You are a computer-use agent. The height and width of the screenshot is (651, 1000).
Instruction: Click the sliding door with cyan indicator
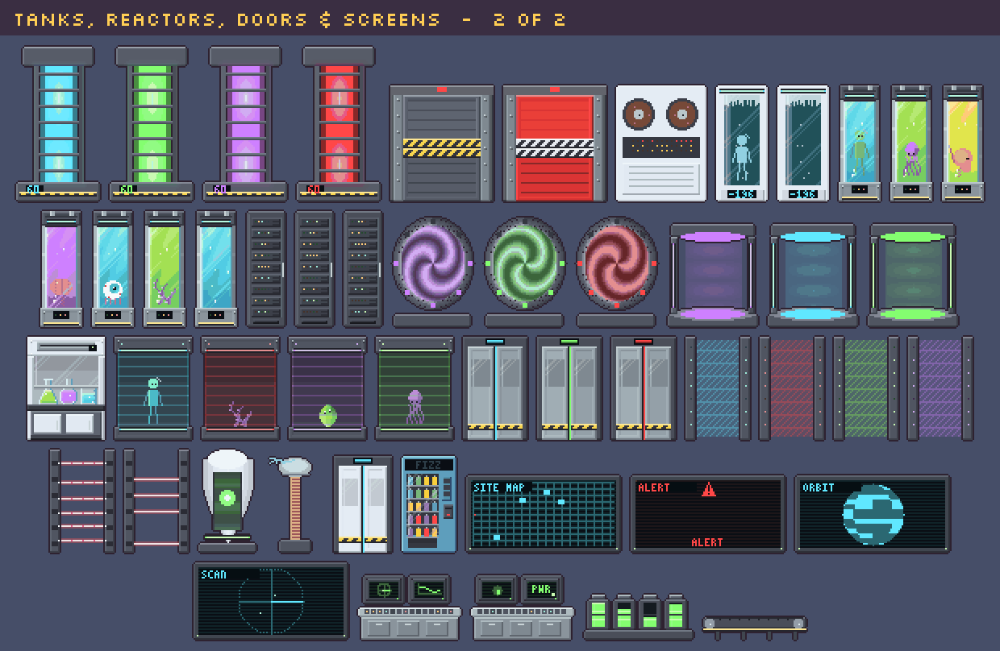click(x=495, y=388)
